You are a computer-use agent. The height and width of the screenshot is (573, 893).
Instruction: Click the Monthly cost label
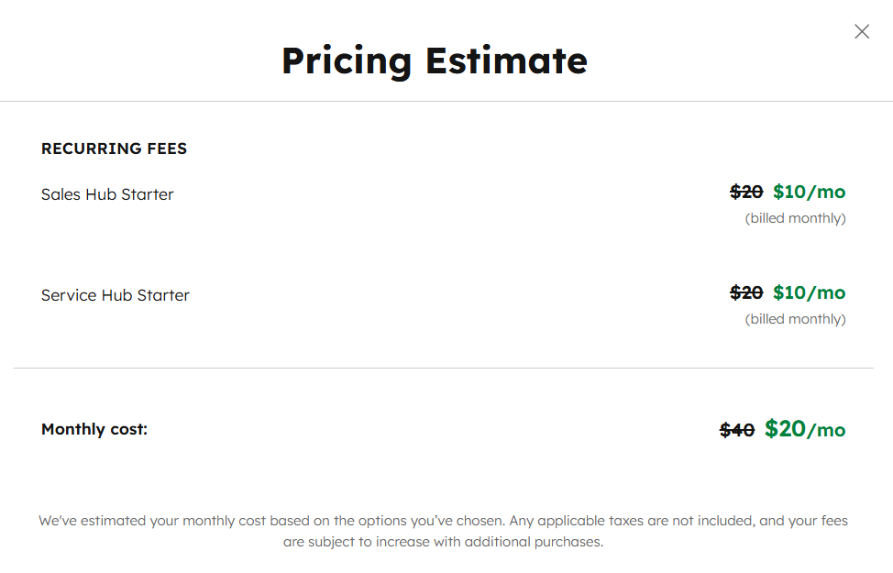(x=94, y=428)
